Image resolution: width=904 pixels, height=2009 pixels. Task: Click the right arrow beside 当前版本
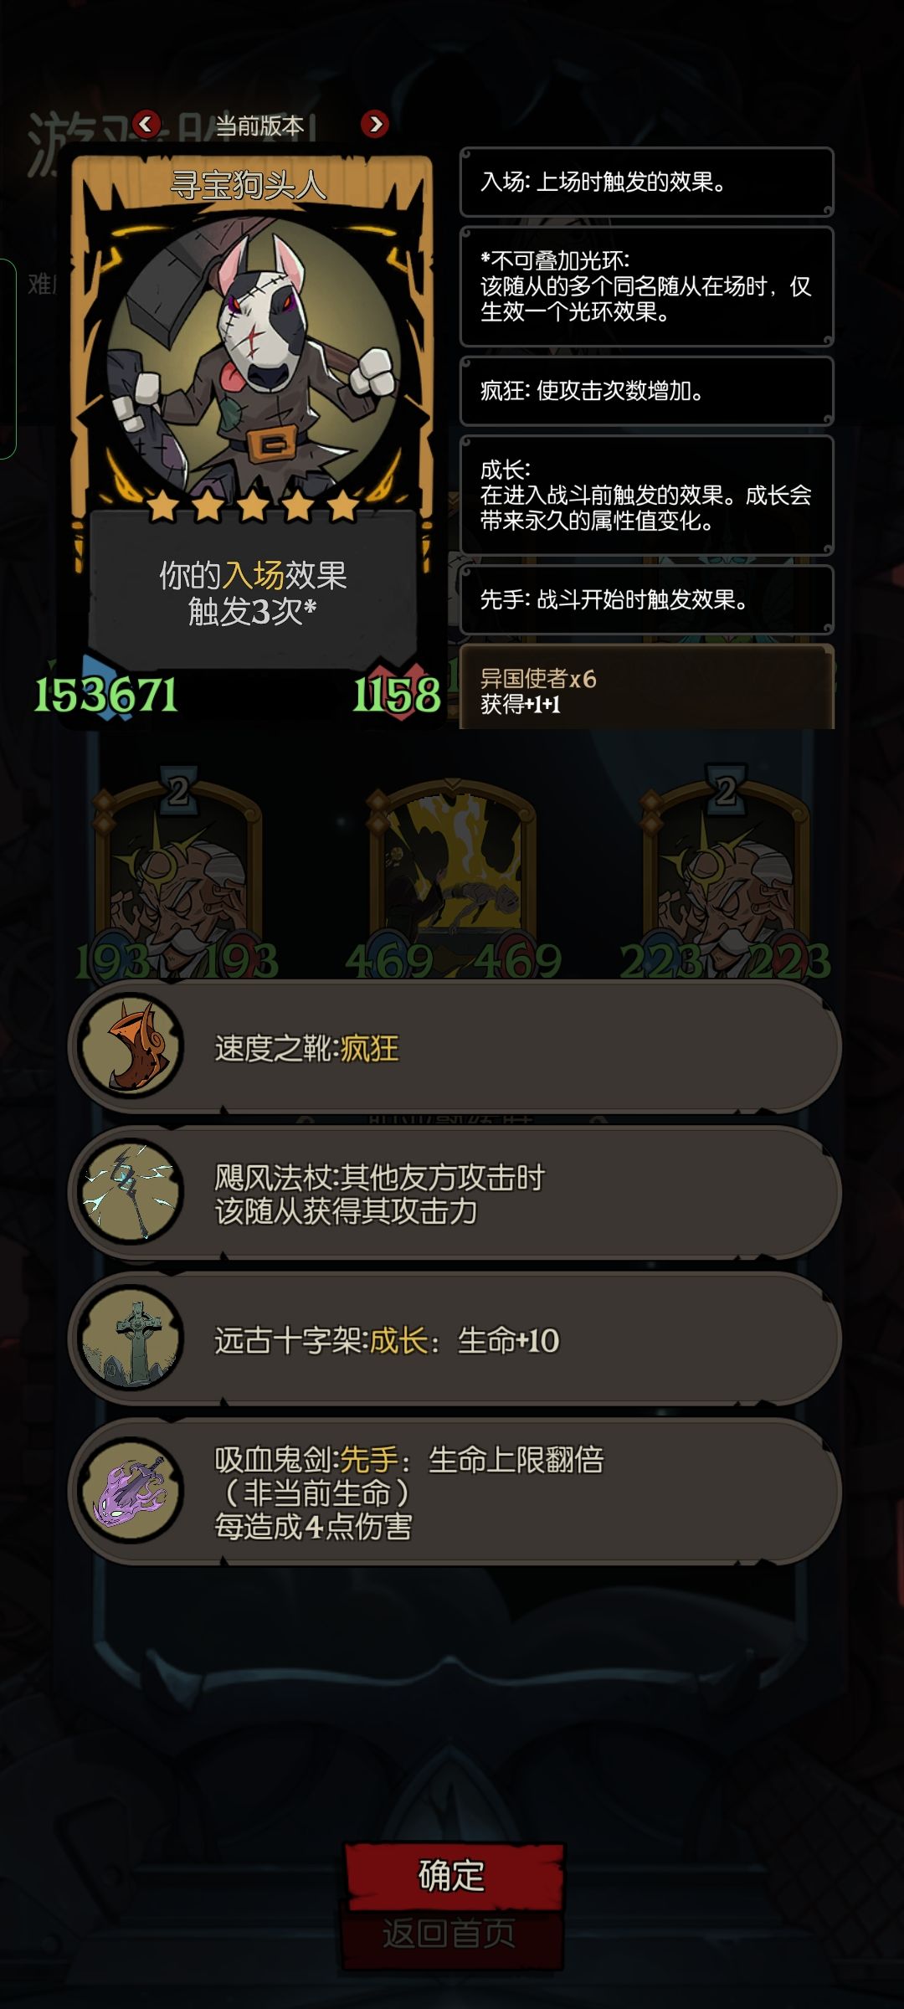click(x=375, y=124)
